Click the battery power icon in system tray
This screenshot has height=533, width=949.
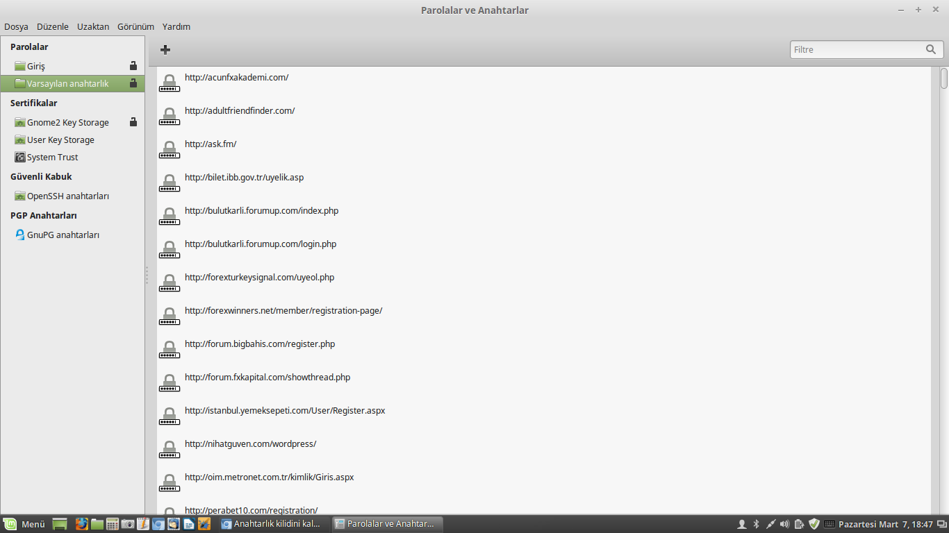(x=800, y=524)
